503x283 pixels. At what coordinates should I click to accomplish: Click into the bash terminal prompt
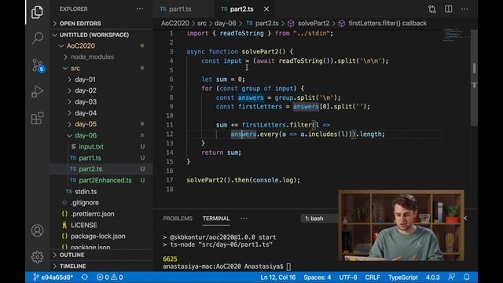(288, 266)
